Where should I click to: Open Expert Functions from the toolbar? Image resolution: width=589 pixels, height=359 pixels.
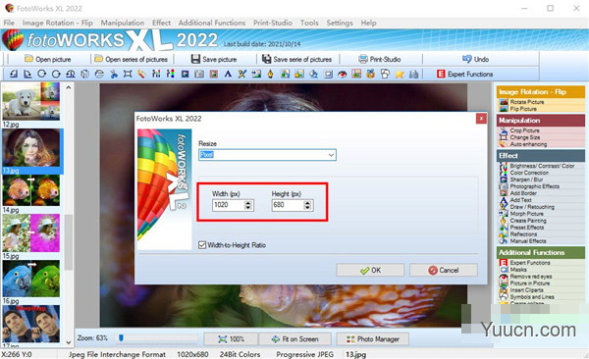[464, 74]
